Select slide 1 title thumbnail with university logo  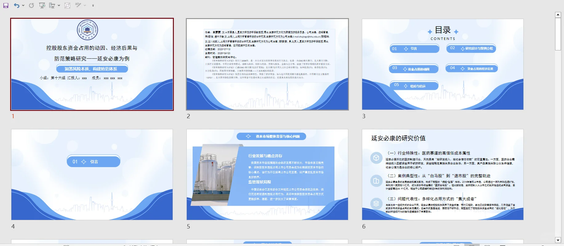(x=92, y=64)
